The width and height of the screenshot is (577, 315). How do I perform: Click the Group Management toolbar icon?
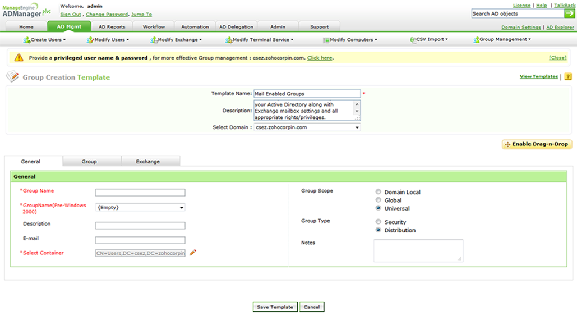[x=476, y=40]
